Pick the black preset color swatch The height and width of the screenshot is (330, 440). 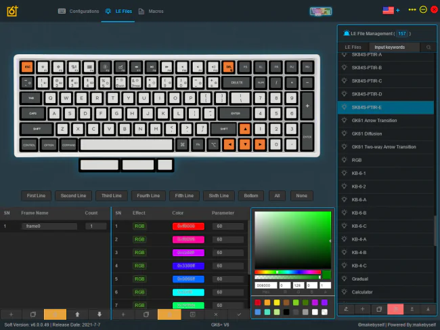point(286,312)
